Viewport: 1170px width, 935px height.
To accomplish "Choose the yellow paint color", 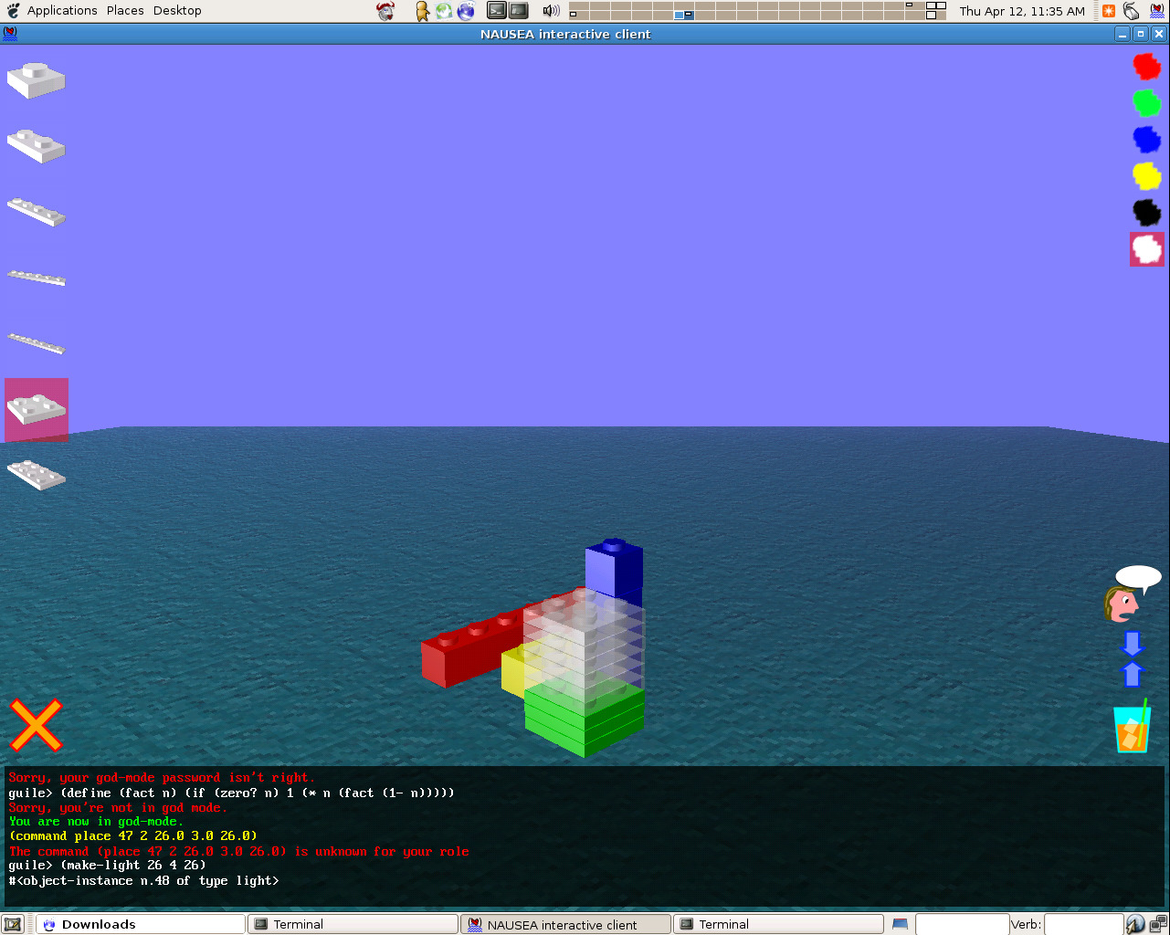I will point(1146,175).
